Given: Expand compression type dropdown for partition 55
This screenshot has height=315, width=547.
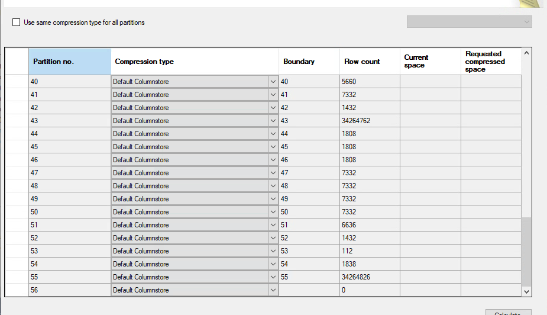Looking at the screenshot, I should pos(273,277).
